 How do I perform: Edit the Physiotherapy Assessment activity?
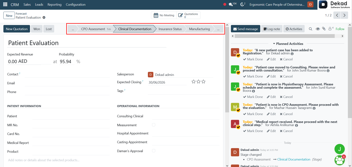[271, 97]
